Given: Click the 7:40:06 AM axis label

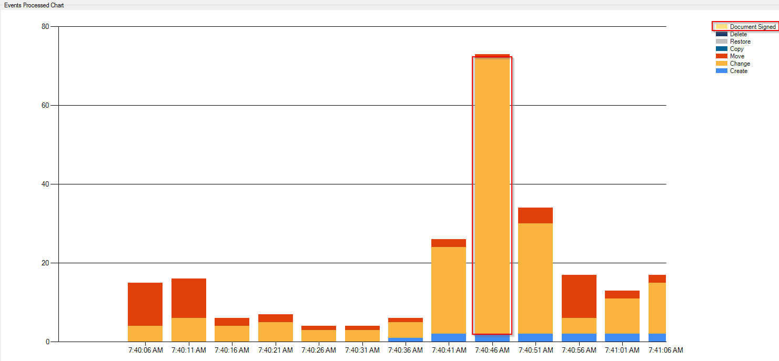Looking at the screenshot, I should [x=145, y=350].
